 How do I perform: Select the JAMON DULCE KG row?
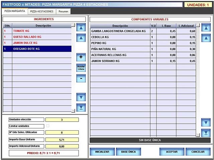coord(37,43)
